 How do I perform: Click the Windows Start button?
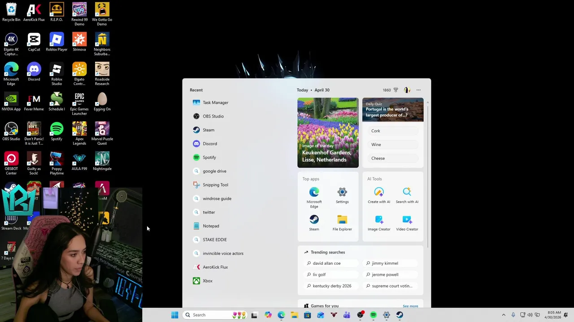pyautogui.click(x=174, y=315)
